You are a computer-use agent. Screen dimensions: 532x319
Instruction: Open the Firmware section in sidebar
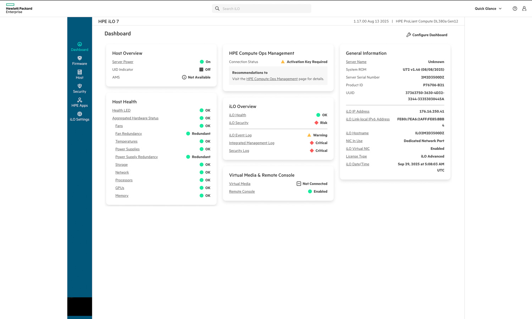[79, 61]
